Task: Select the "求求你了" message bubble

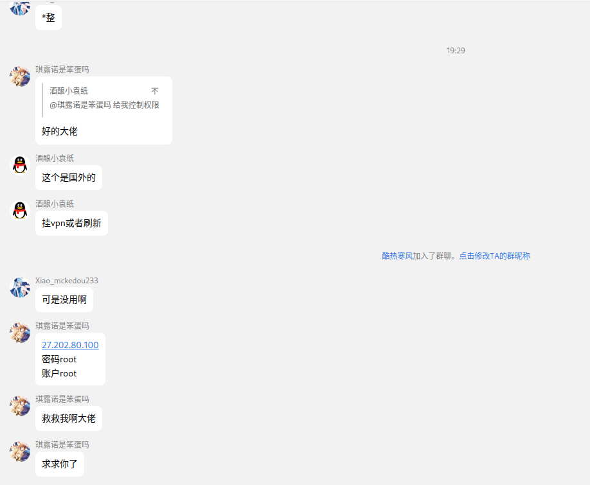Action: [60, 464]
